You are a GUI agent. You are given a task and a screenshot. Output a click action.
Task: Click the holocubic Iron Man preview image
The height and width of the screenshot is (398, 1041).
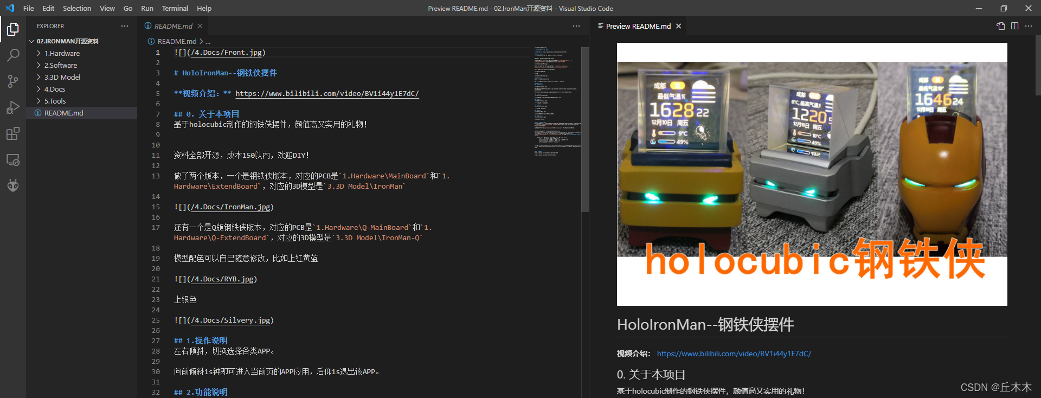pyautogui.click(x=812, y=174)
